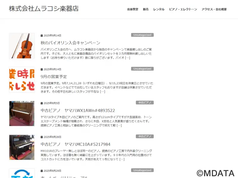The width and height of the screenshot is (238, 178).
Task: Open the 営業時間 おしらせ thumbnail
Action: point(22,80)
